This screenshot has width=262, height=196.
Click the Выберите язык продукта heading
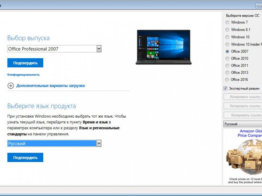42,106
